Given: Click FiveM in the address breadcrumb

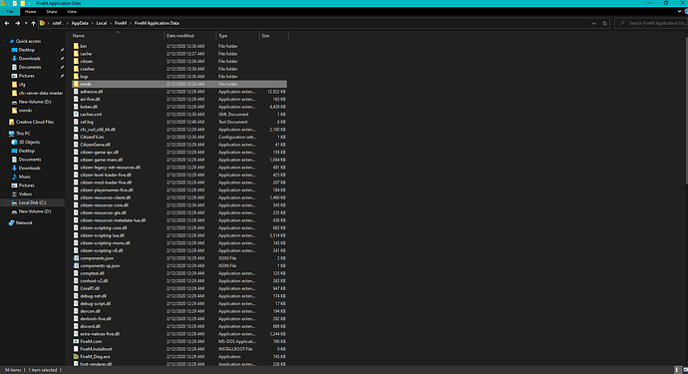Looking at the screenshot, I should pos(121,23).
